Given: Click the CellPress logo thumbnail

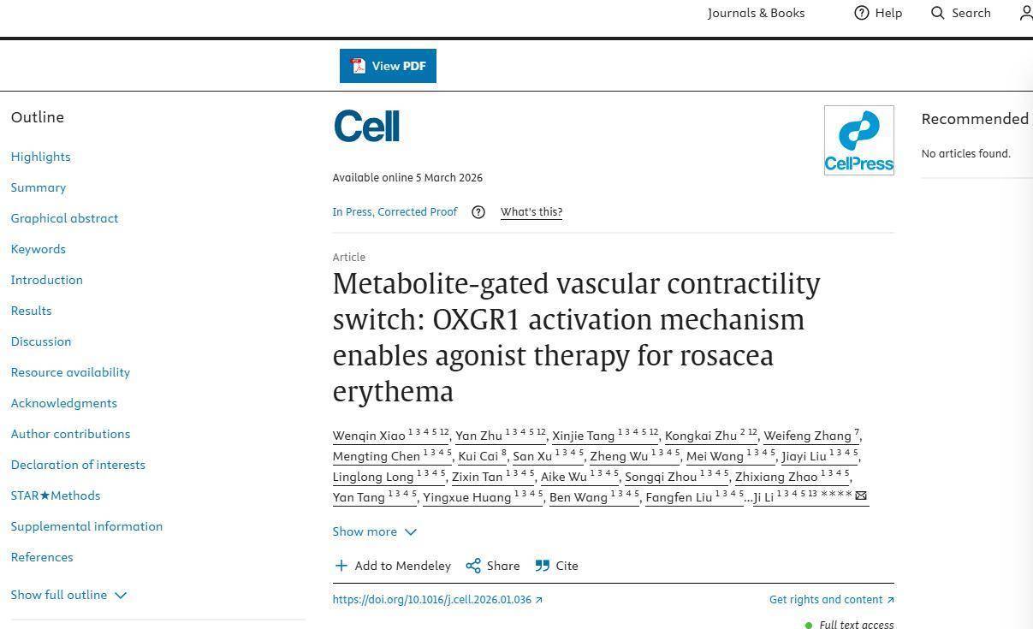Looking at the screenshot, I should 858,140.
